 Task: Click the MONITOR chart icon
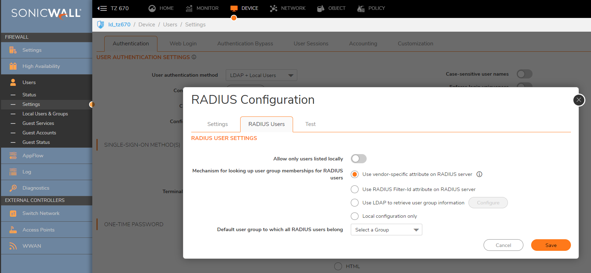pyautogui.click(x=189, y=8)
